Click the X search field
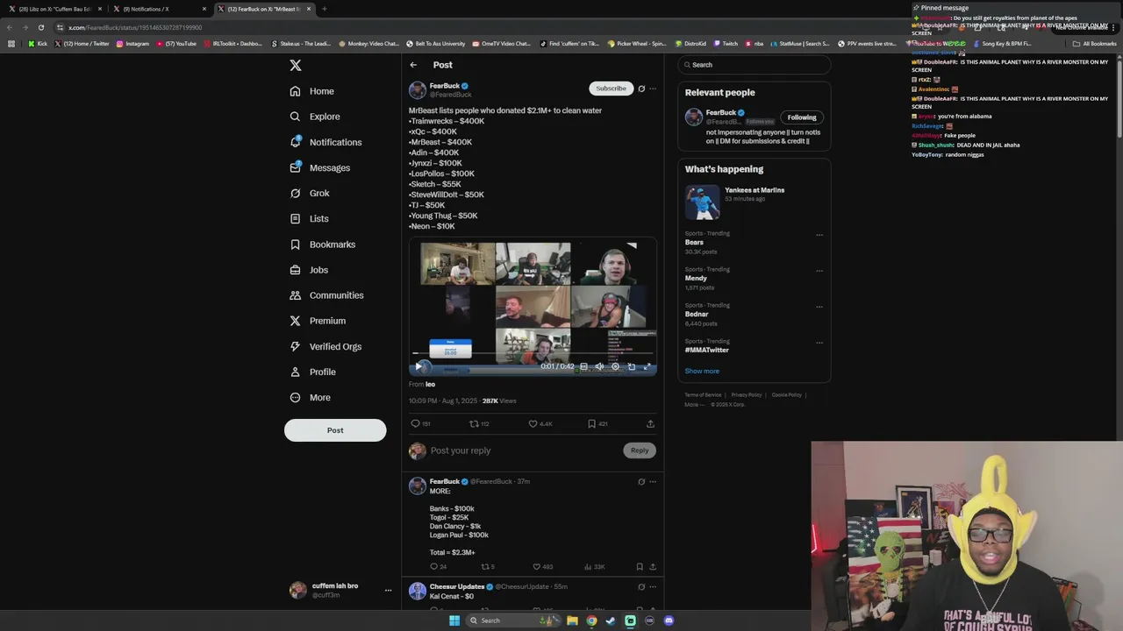 point(755,65)
